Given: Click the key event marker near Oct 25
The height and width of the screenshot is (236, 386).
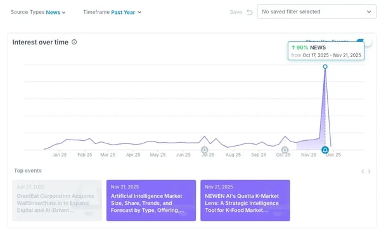Looking at the screenshot, I should coord(285,150).
